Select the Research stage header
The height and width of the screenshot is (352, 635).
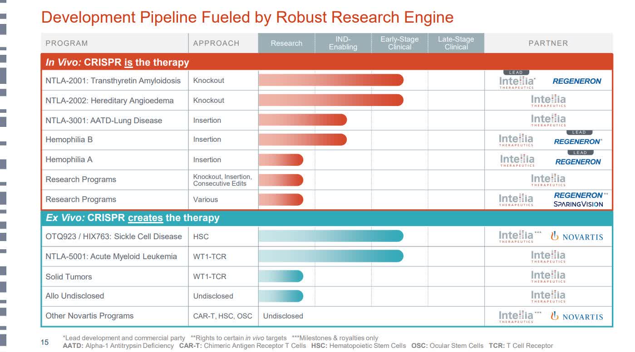click(x=286, y=43)
